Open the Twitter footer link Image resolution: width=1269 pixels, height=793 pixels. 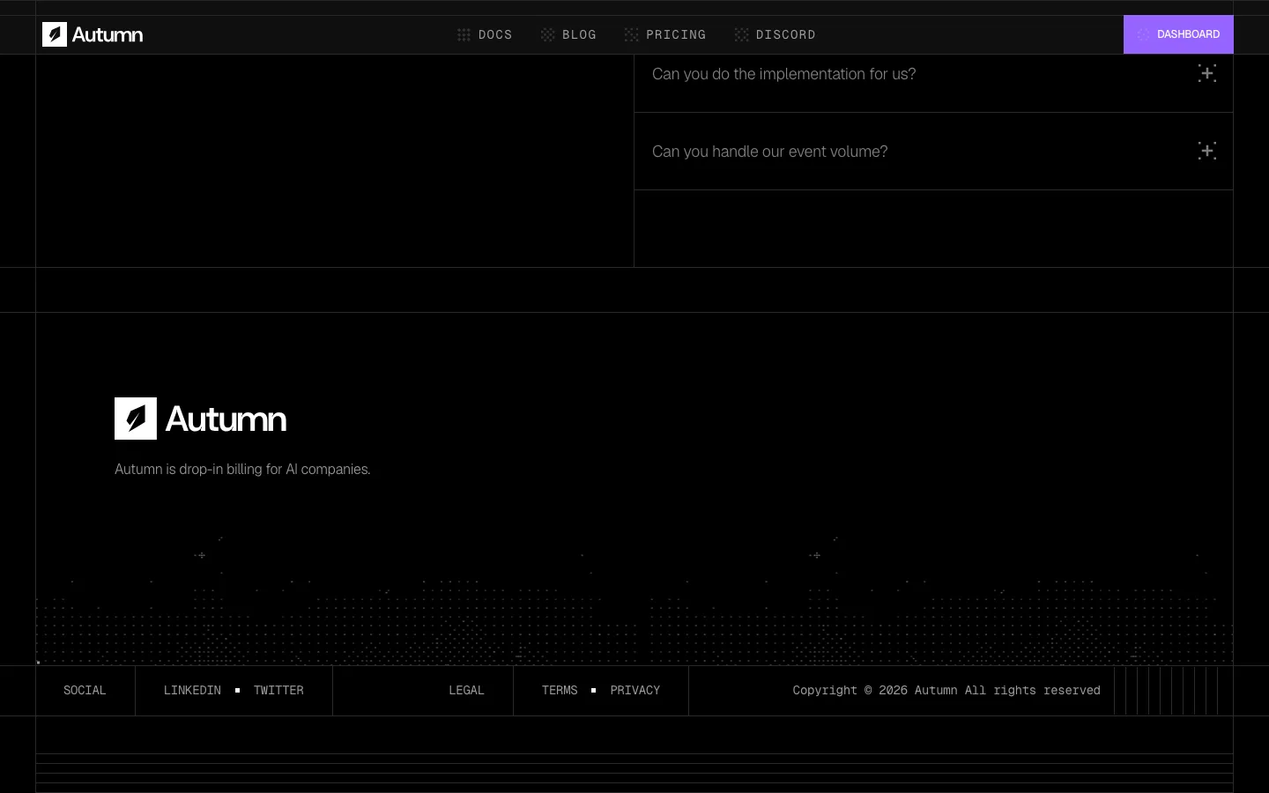[278, 690]
